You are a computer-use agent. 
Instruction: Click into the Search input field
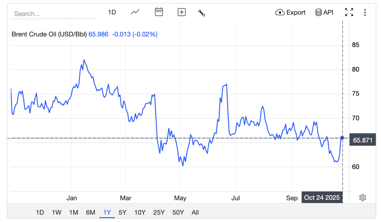coord(53,14)
